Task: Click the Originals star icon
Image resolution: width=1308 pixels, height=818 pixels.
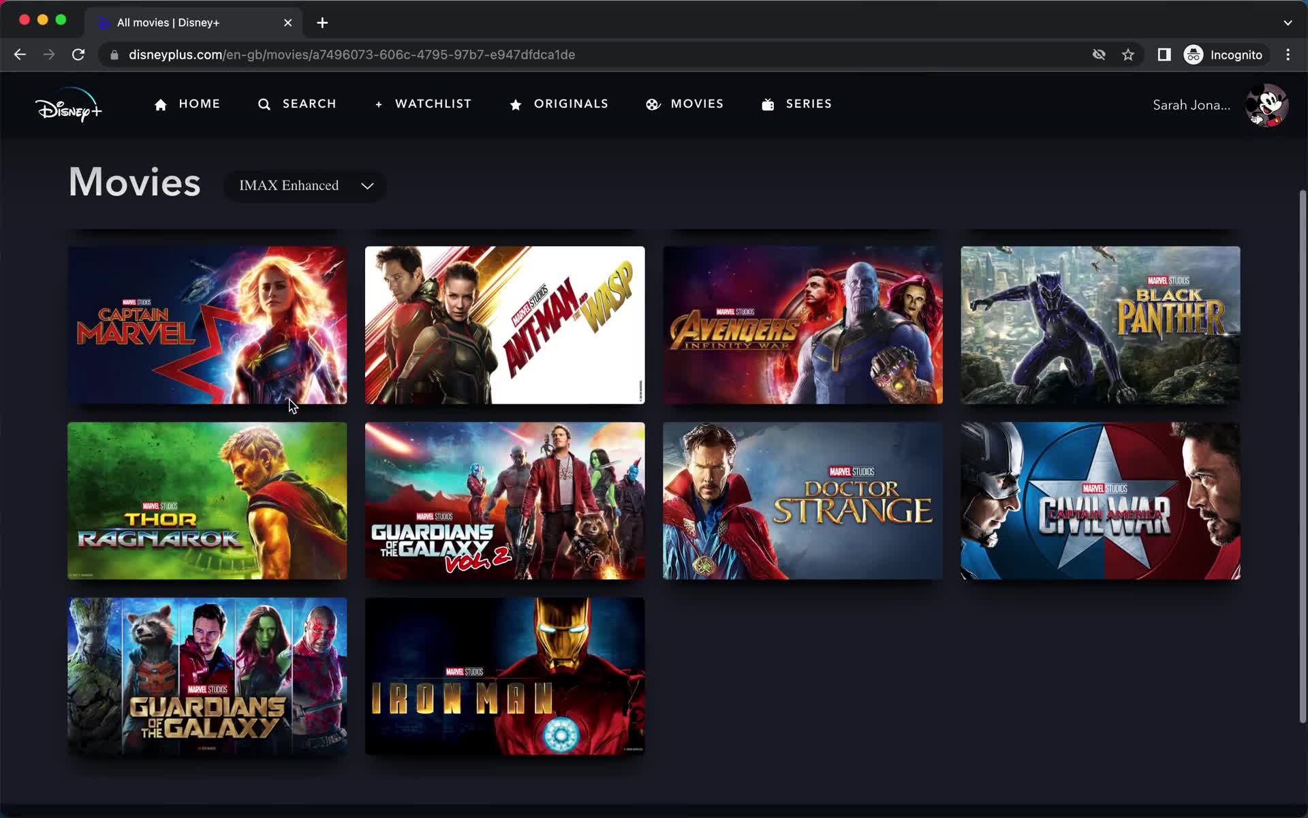Action: pyautogui.click(x=516, y=104)
